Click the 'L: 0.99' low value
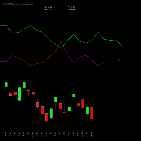This screenshot has height=141, width=141. [71, 10]
